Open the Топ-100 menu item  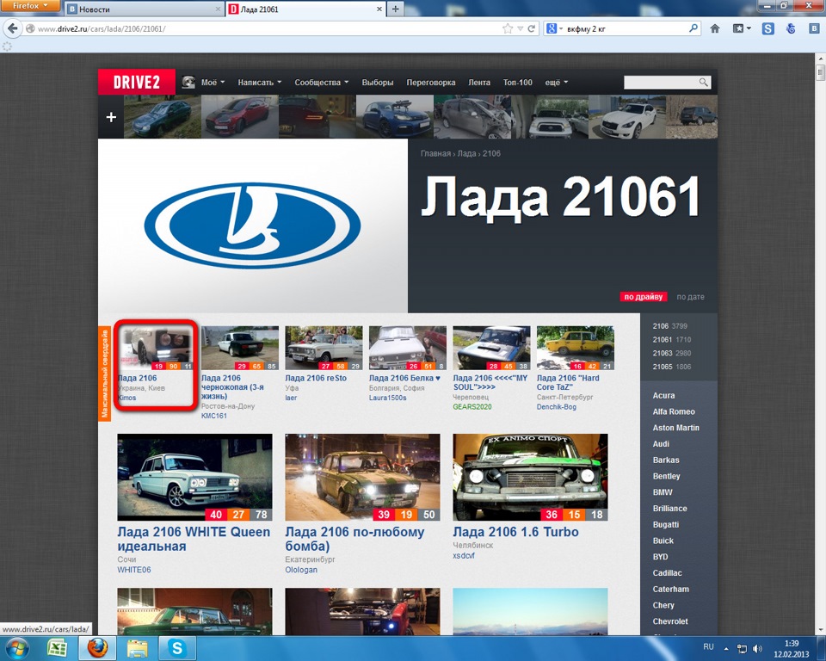tap(517, 83)
